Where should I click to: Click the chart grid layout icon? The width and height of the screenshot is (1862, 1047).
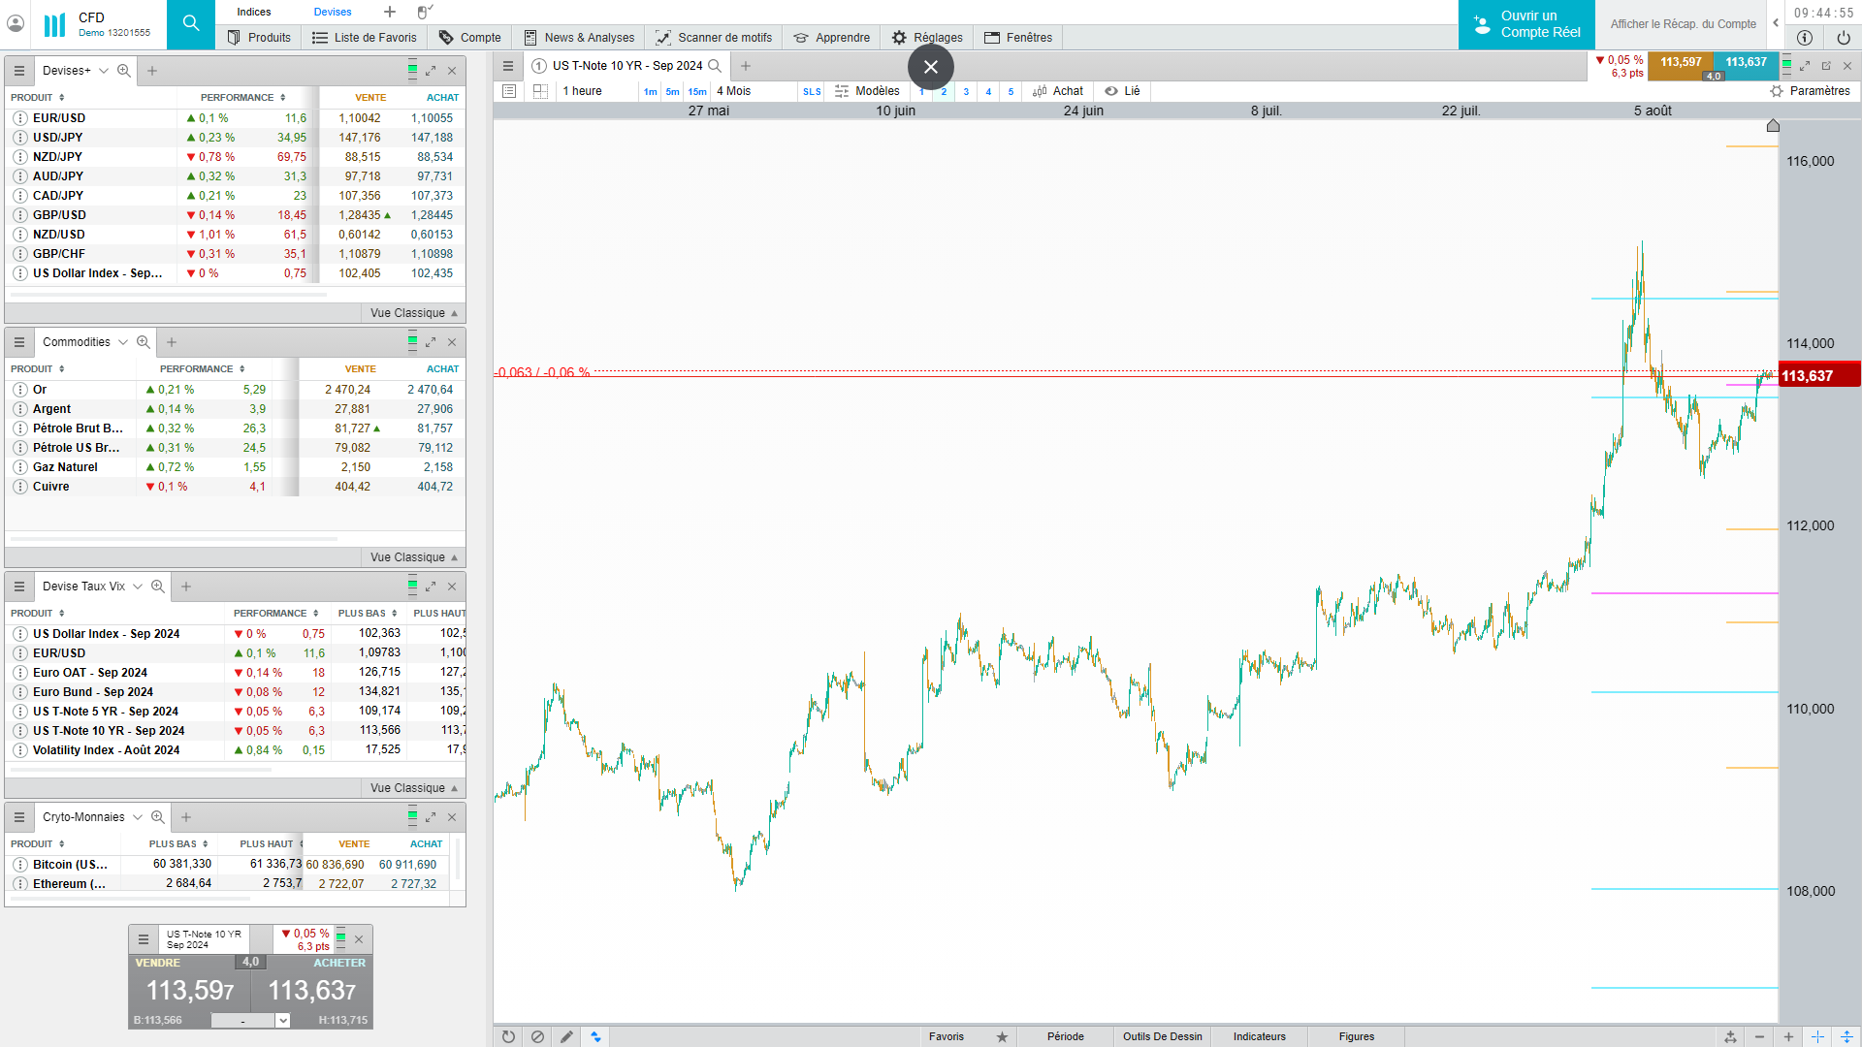tap(540, 91)
